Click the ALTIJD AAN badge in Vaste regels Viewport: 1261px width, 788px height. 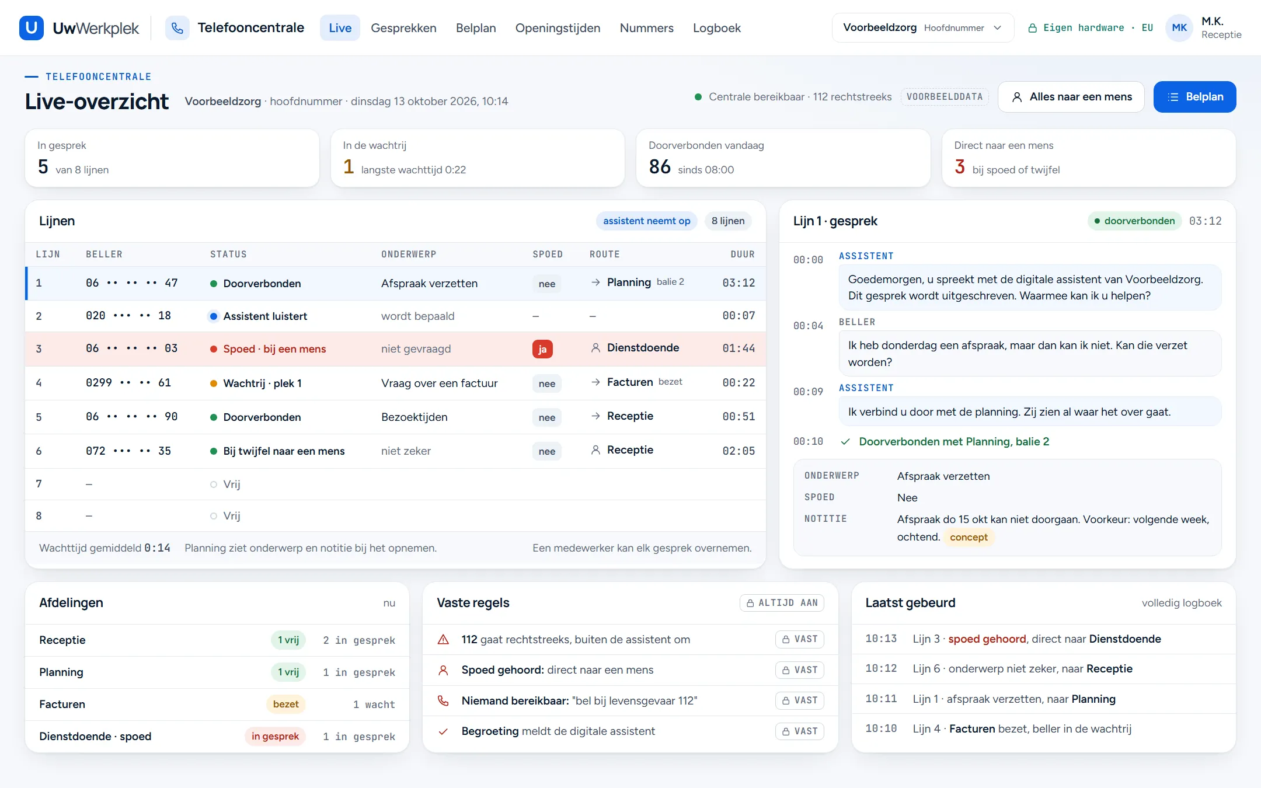782,603
